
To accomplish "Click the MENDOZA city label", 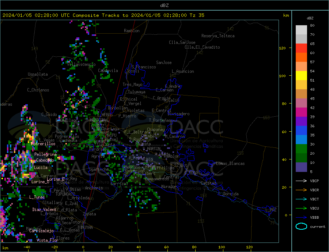I will [x=98, y=120].
